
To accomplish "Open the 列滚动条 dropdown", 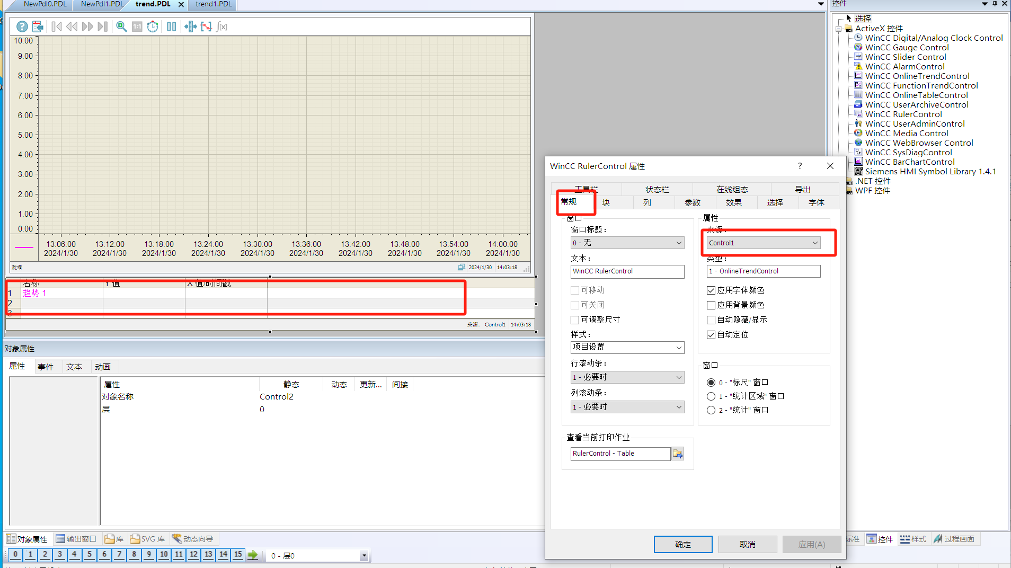I will 627,407.
